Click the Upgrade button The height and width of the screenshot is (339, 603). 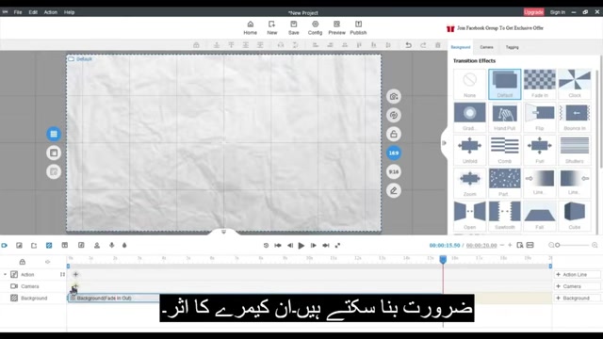pos(533,12)
